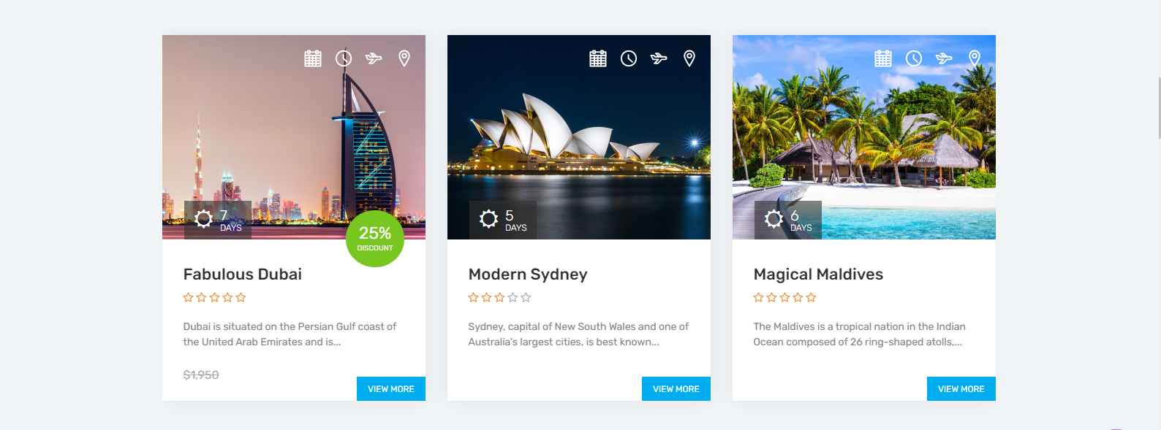This screenshot has width=1161, height=430.
Task: Open the Modern Sydney title link
Action: coord(528,274)
